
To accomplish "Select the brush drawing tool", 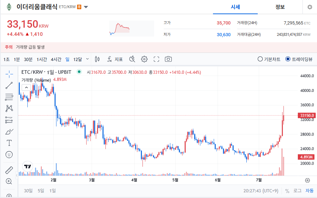I will [x=9, y=132].
